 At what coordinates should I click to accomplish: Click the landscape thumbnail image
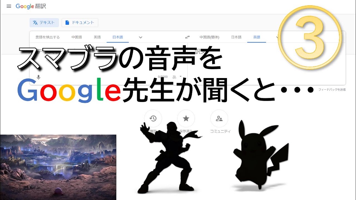pos(58,167)
